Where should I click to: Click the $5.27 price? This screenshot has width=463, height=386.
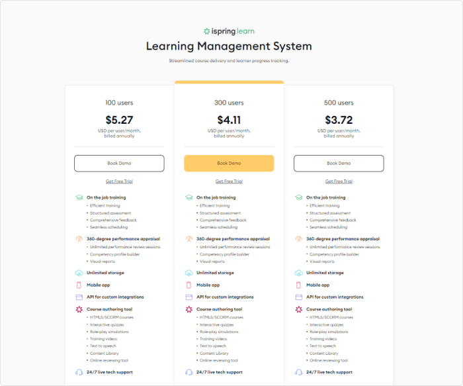119,120
